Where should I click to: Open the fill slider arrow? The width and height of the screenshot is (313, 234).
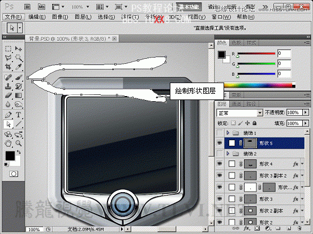[x=306, y=123]
